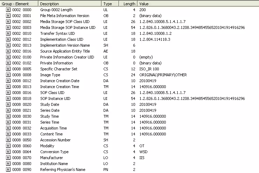Sort by the Group - Element column header
This screenshot has height=173, width=259.
(x=19, y=3)
